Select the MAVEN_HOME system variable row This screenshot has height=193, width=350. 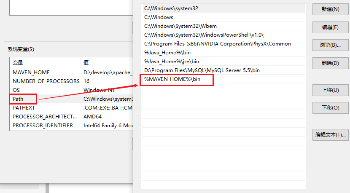[x=71, y=72]
